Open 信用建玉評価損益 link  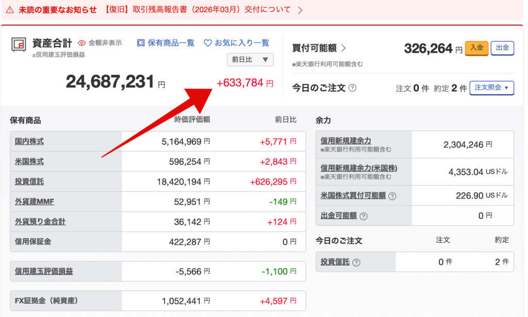tap(44, 271)
